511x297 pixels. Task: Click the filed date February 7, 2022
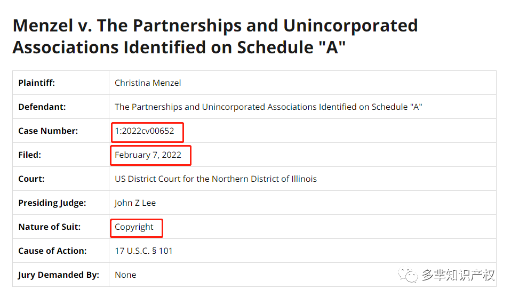click(x=148, y=155)
